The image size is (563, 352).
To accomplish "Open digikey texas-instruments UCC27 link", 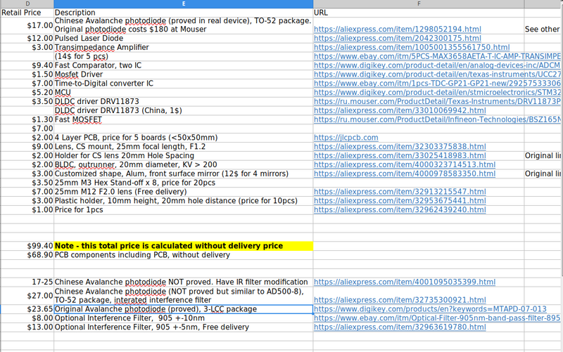I will tap(437, 74).
